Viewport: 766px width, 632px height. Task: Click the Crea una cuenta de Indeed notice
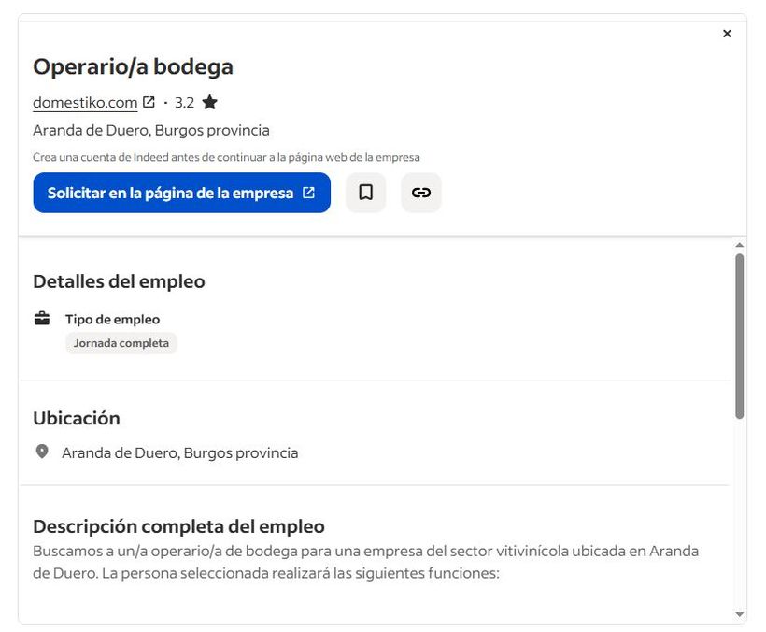(226, 157)
